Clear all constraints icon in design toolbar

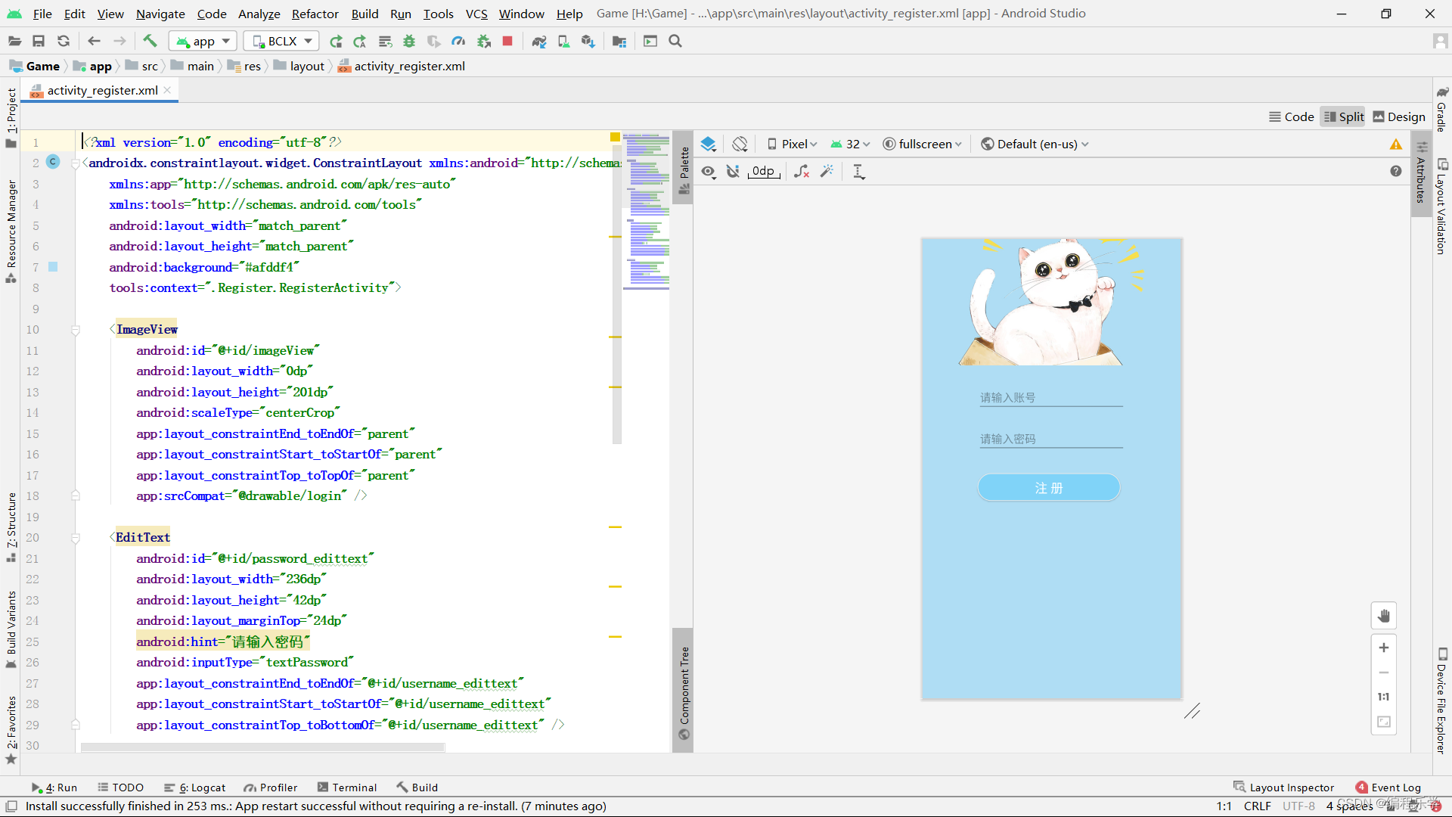802,172
